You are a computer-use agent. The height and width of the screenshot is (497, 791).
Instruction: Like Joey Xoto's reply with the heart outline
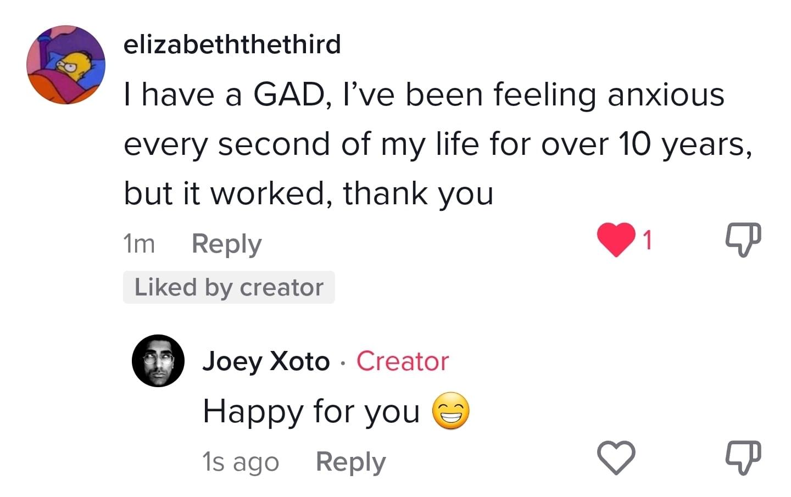pyautogui.click(x=616, y=457)
